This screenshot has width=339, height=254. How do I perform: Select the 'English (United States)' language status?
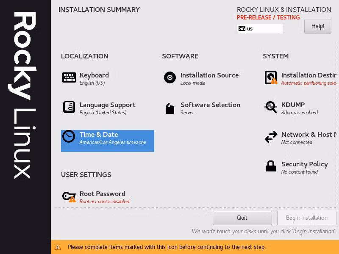[x=103, y=113]
